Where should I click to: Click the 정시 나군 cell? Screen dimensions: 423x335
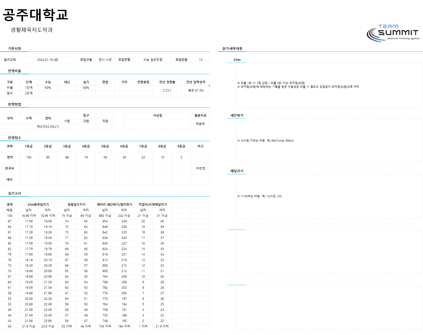(105, 60)
